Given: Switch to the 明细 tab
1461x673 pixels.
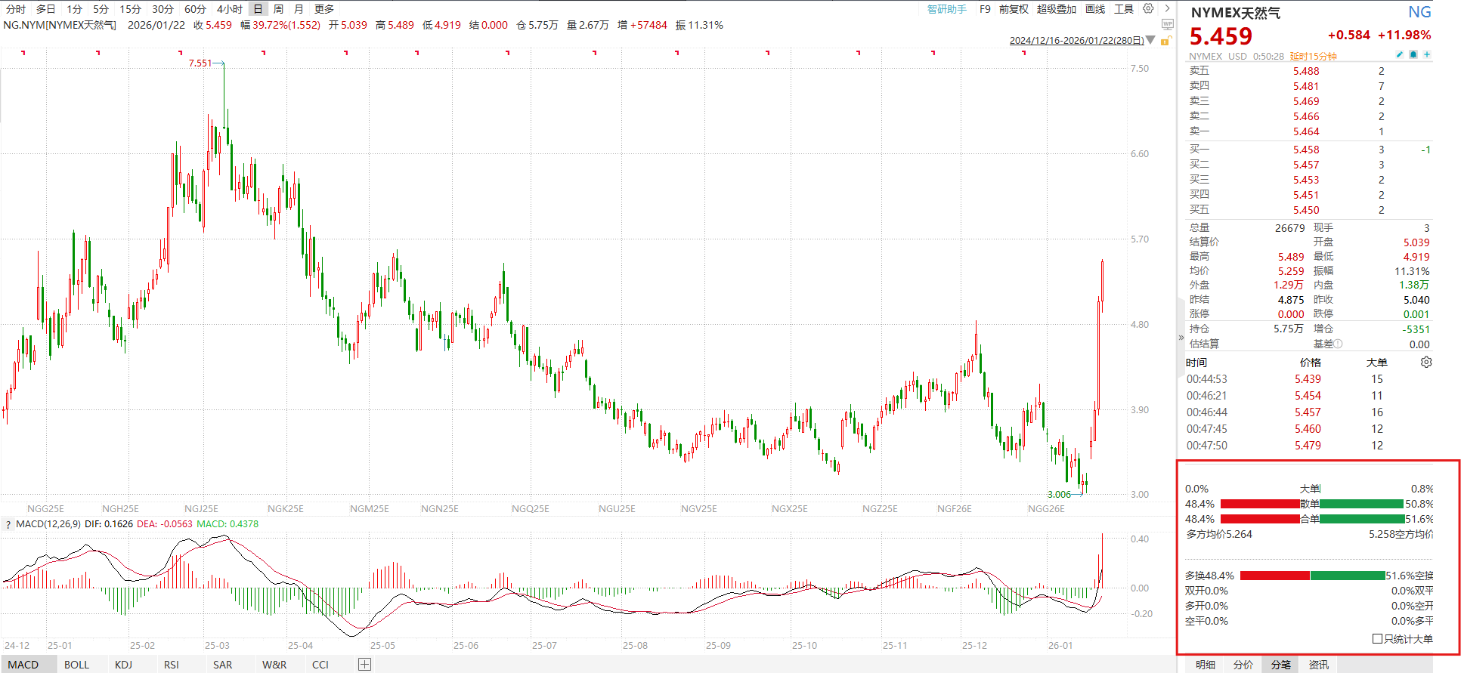Looking at the screenshot, I should (1206, 665).
